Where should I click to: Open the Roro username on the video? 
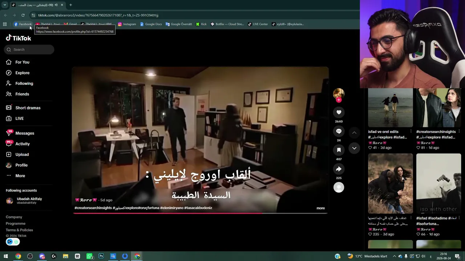coord(86,200)
